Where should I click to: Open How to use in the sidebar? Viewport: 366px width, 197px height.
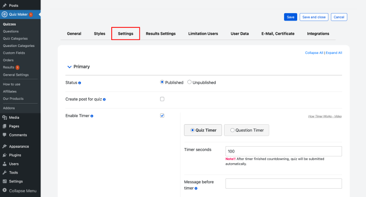[11, 84]
